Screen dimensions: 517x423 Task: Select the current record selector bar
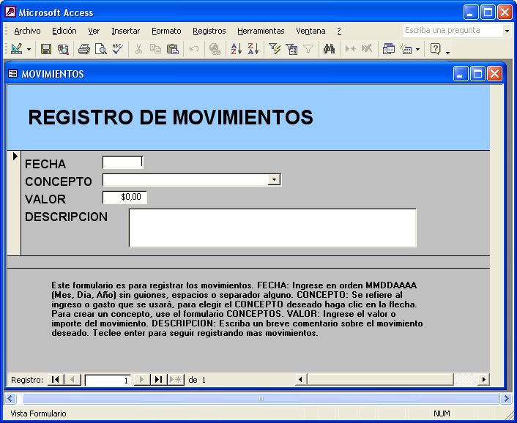pos(14,203)
